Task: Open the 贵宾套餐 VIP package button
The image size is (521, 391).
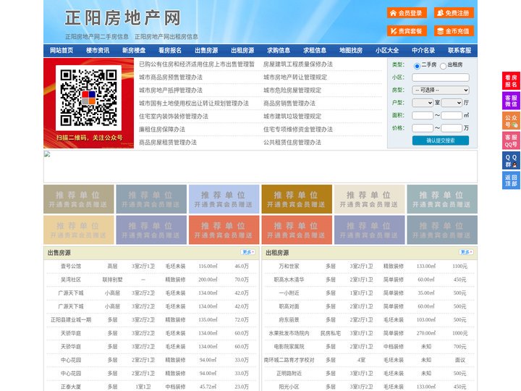Action: (407, 31)
